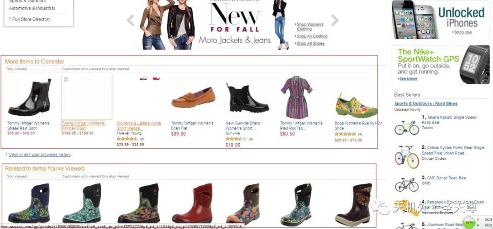The height and width of the screenshot is (229, 493).
Task: Open the Tommy Hilfiger Streak Rain Boot image
Action: pyautogui.click(x=30, y=97)
